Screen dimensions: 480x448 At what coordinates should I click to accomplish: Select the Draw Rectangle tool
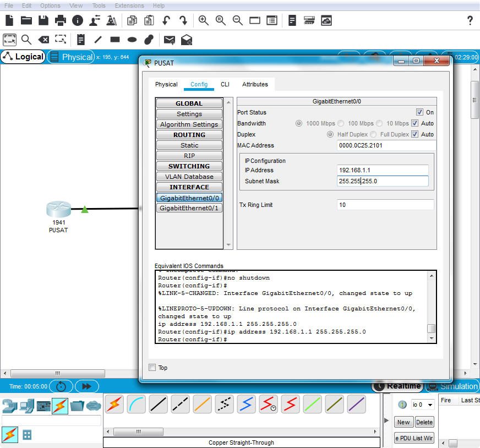click(114, 40)
